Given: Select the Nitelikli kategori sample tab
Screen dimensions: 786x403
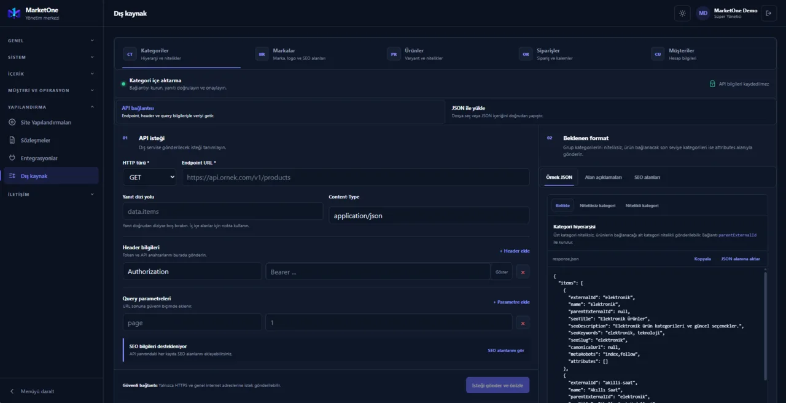Looking at the screenshot, I should click(642, 205).
